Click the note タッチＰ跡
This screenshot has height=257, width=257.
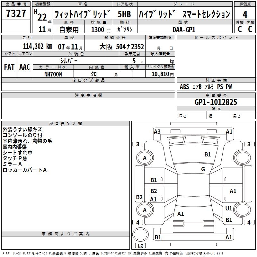click(x=15, y=158)
